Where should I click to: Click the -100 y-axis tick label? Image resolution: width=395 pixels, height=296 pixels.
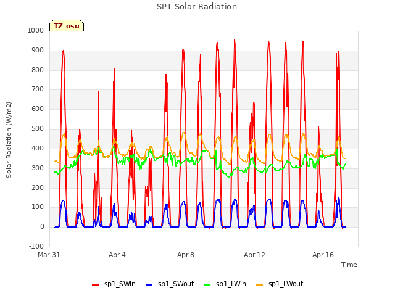pos(36,246)
